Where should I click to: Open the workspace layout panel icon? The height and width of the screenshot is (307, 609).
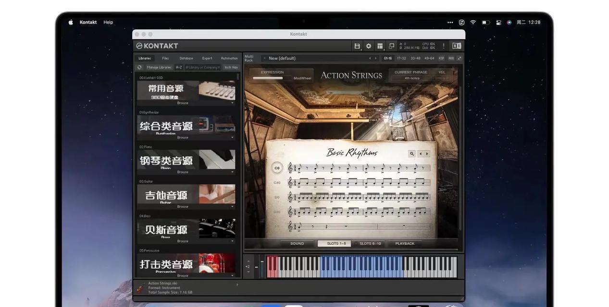click(380, 46)
